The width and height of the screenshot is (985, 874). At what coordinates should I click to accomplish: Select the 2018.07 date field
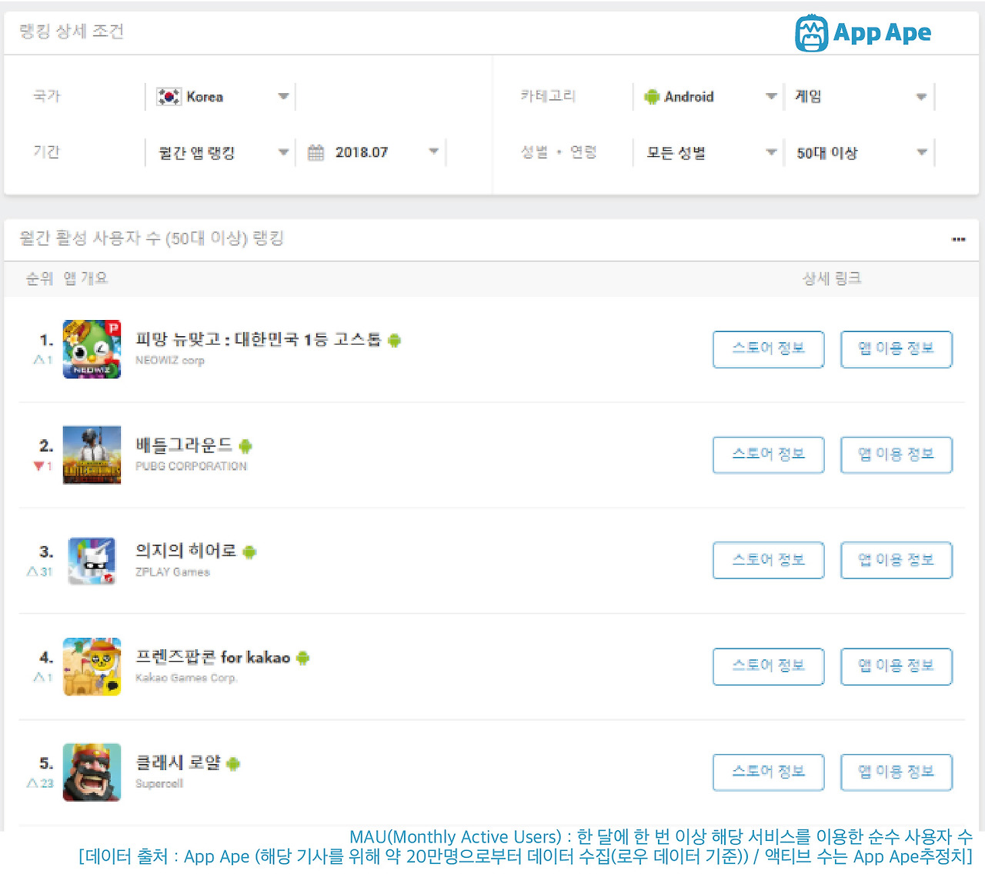(x=375, y=152)
